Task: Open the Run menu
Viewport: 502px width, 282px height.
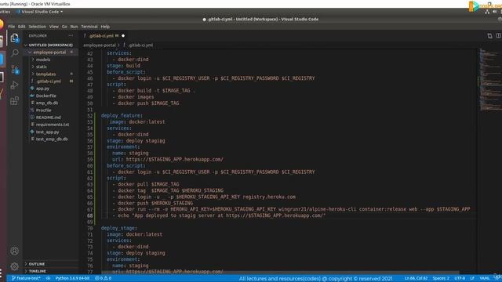Action: tap(74, 27)
